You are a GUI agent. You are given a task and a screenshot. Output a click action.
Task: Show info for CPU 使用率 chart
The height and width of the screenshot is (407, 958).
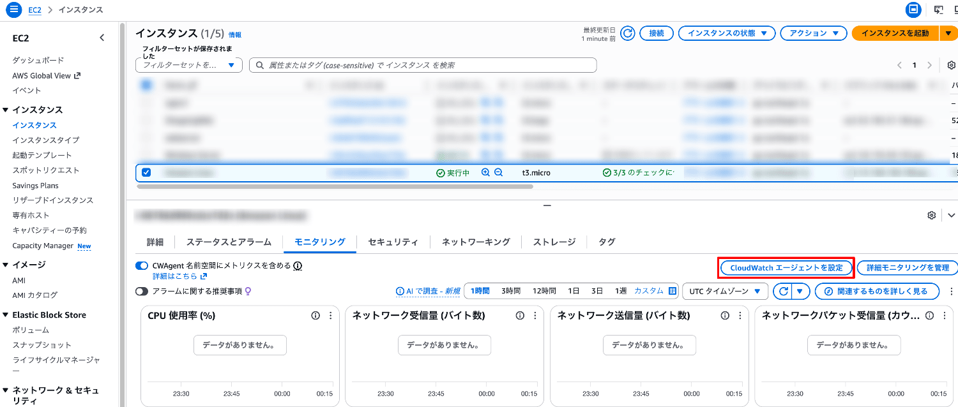click(x=315, y=315)
